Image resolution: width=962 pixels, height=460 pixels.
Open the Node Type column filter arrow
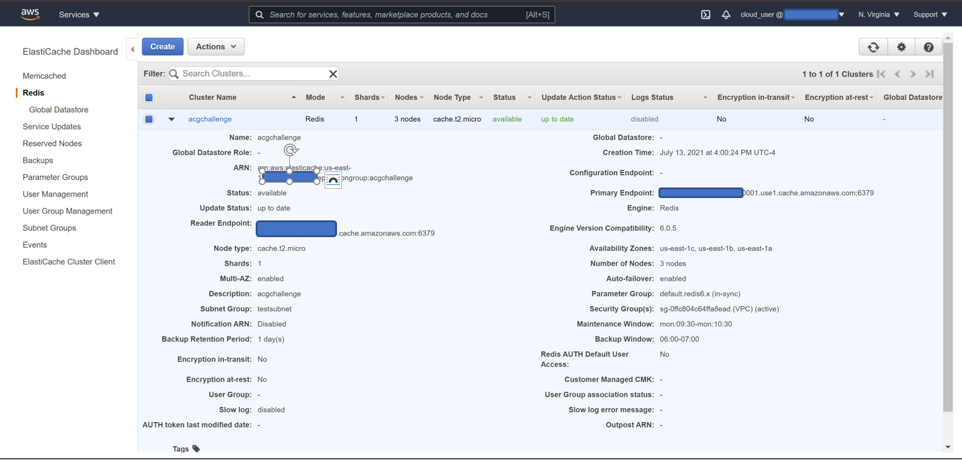[481, 98]
